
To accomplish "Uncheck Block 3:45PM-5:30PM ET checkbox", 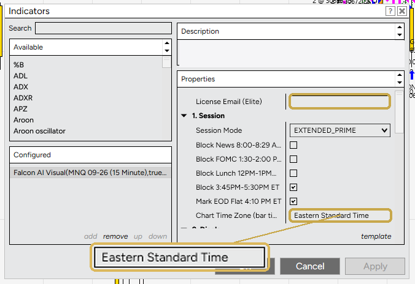I will (x=293, y=187).
